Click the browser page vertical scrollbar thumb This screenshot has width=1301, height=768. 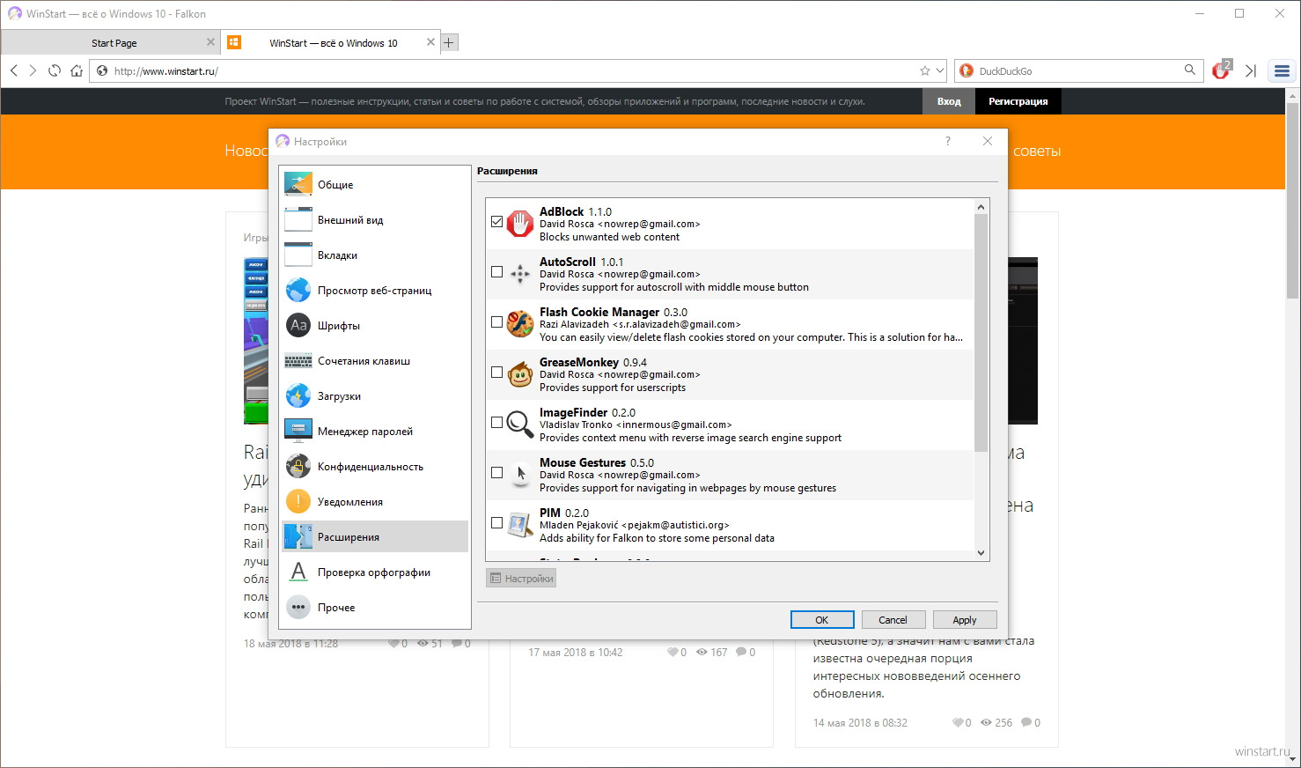click(1292, 201)
